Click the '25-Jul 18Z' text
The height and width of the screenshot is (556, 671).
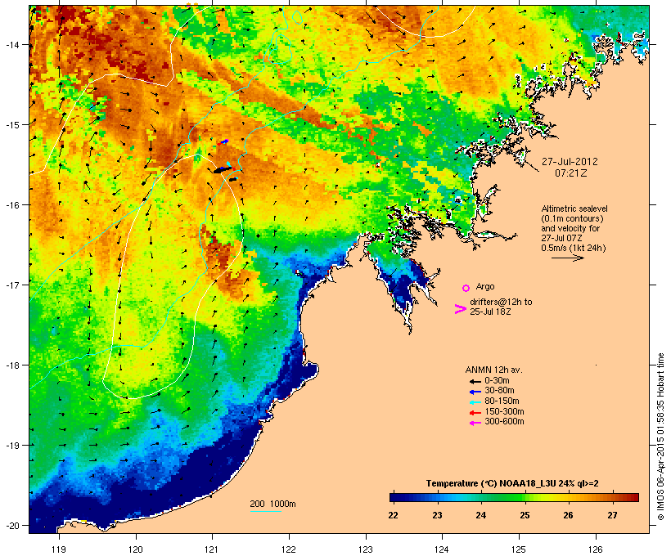pyautogui.click(x=490, y=312)
